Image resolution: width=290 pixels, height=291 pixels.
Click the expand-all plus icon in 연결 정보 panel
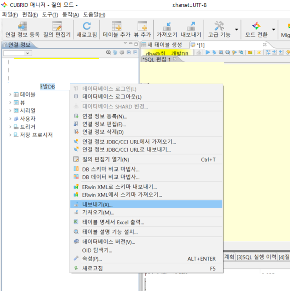point(129,52)
